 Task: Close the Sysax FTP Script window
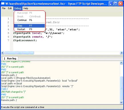tap(121, 4)
